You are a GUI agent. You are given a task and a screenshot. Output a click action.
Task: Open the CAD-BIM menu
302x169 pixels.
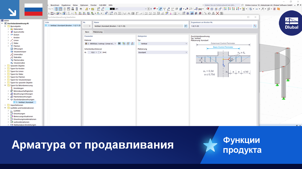click(102, 5)
